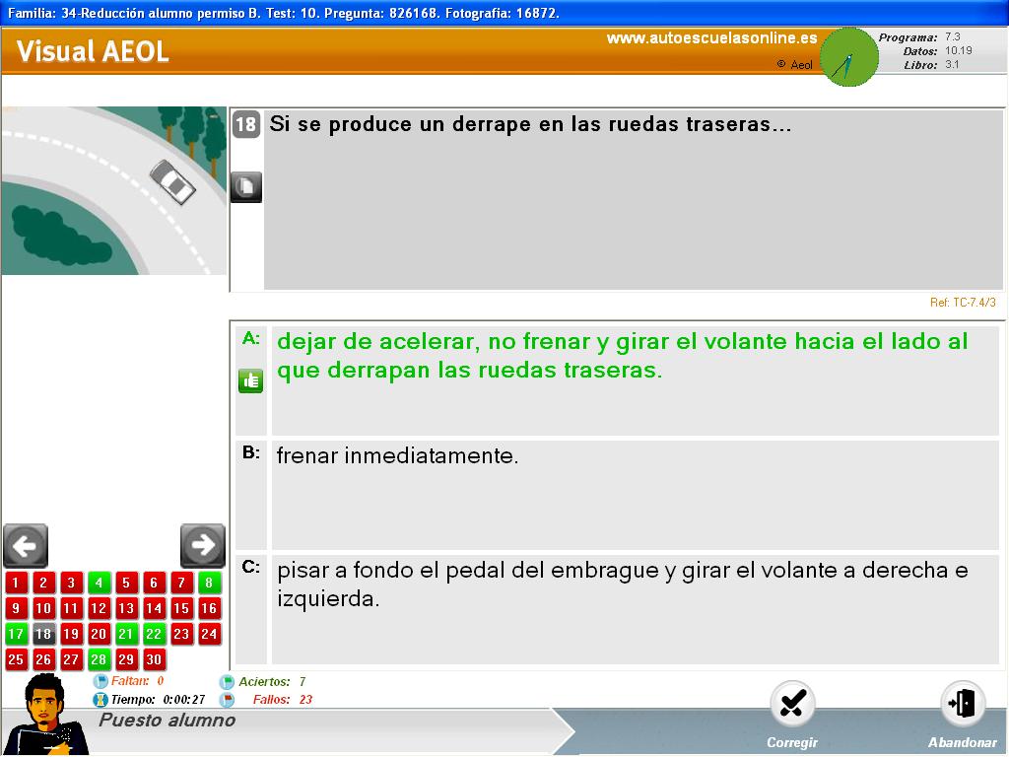Click the copy icon beside question text
The height and width of the screenshot is (757, 1009).
[x=246, y=186]
